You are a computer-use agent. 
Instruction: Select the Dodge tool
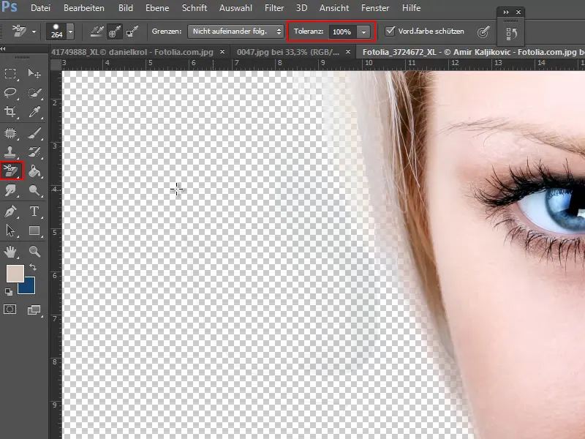34,190
